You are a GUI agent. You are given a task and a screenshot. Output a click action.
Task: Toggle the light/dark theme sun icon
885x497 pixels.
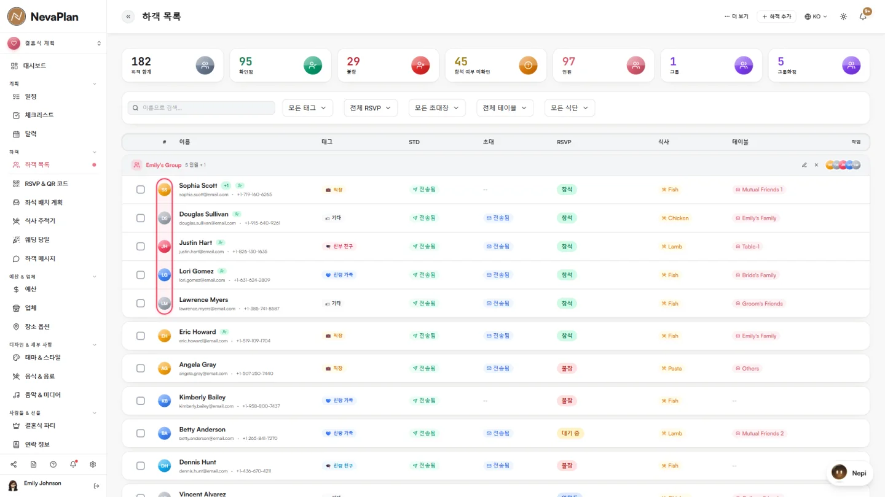pos(843,17)
